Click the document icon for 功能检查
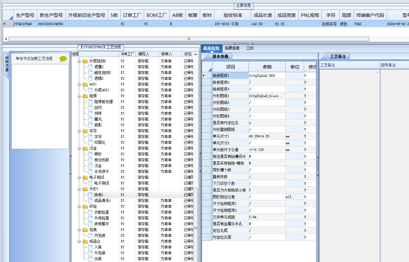 click(x=90, y=212)
